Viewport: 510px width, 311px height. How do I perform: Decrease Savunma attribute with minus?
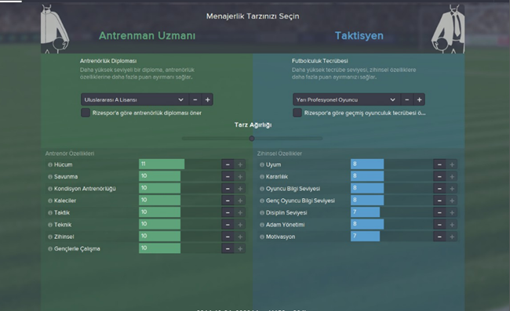(228, 176)
